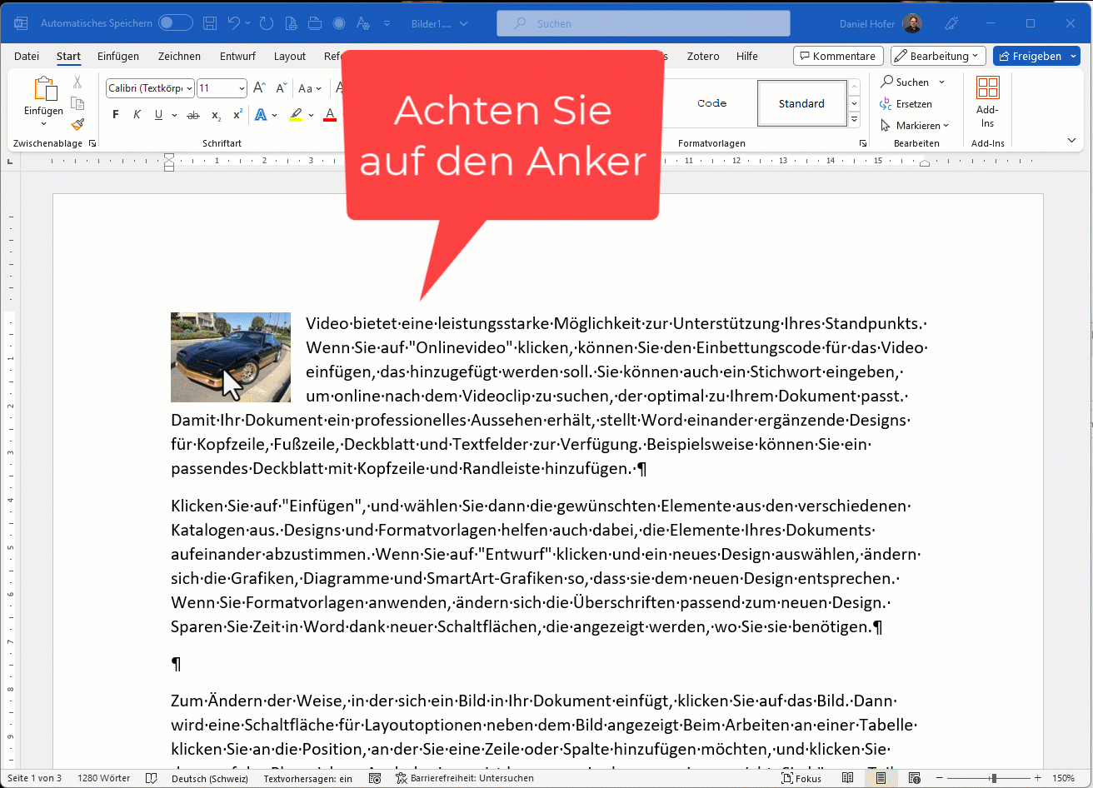Viewport: 1093px width, 788px height.
Task: Click the Ersetzen replace icon
Action: [x=886, y=104]
